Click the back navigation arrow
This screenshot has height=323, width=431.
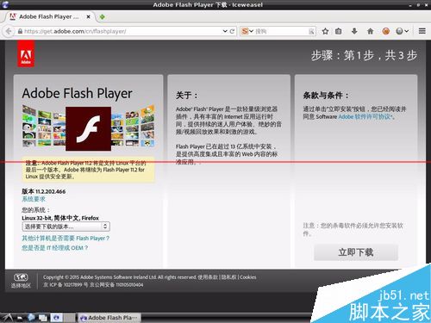8,31
